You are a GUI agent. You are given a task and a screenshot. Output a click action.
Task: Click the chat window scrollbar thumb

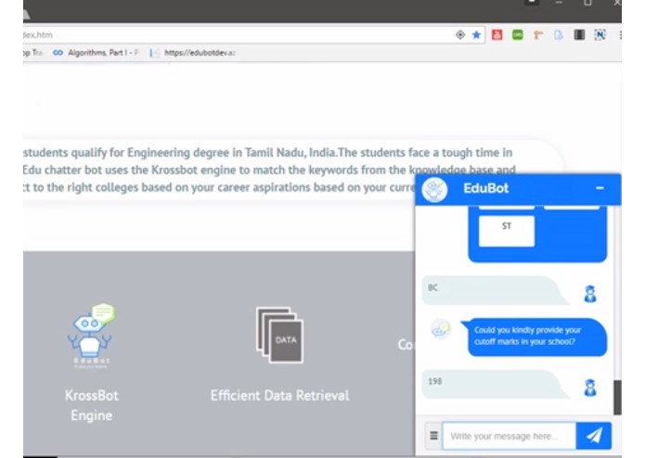click(x=617, y=397)
